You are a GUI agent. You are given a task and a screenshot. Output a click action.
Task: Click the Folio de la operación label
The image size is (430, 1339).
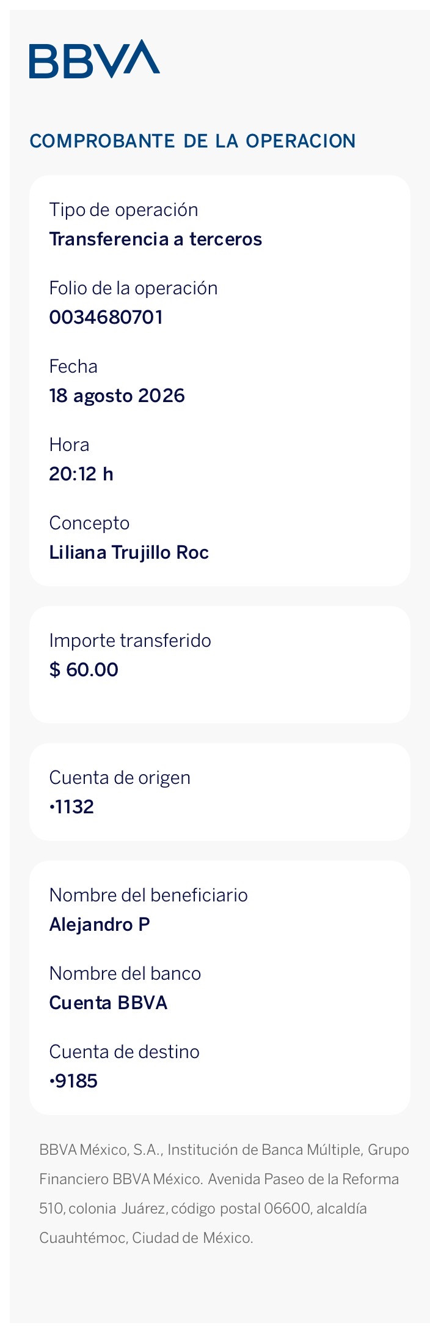(134, 288)
